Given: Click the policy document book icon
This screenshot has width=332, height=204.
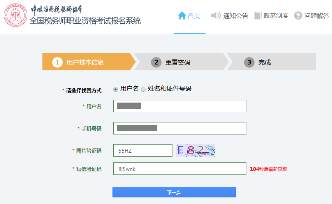Looking at the screenshot, I should pos(258,16).
